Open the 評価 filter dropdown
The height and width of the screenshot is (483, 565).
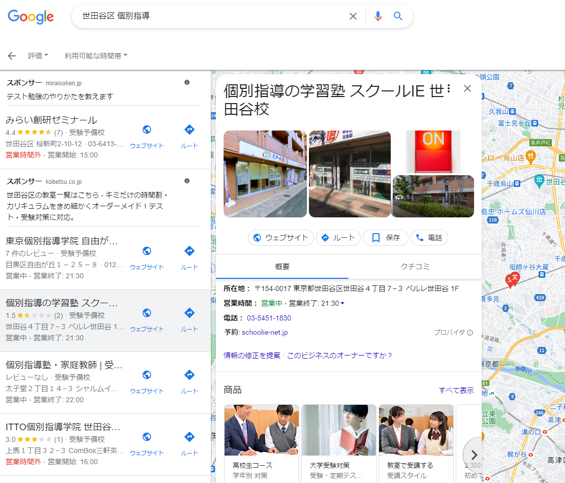[x=38, y=55]
